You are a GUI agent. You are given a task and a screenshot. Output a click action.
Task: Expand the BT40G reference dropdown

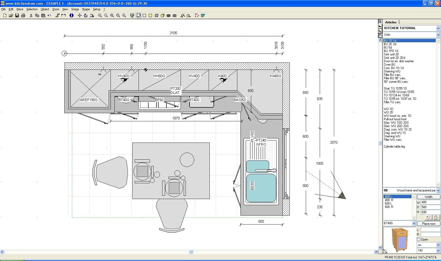tap(414, 223)
